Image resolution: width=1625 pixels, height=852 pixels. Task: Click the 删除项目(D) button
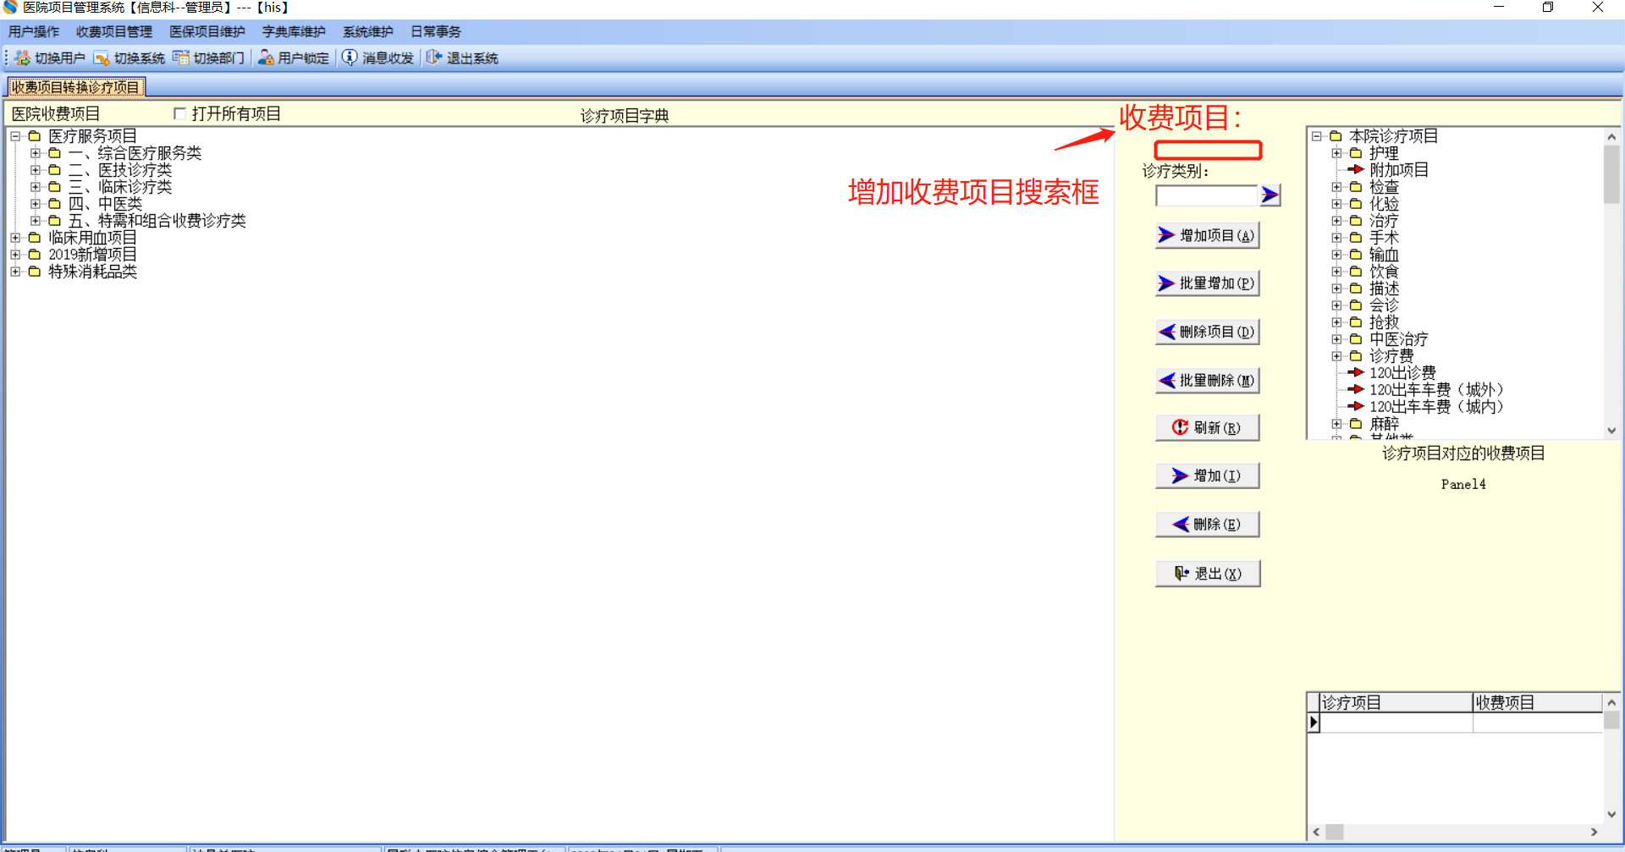(x=1207, y=332)
